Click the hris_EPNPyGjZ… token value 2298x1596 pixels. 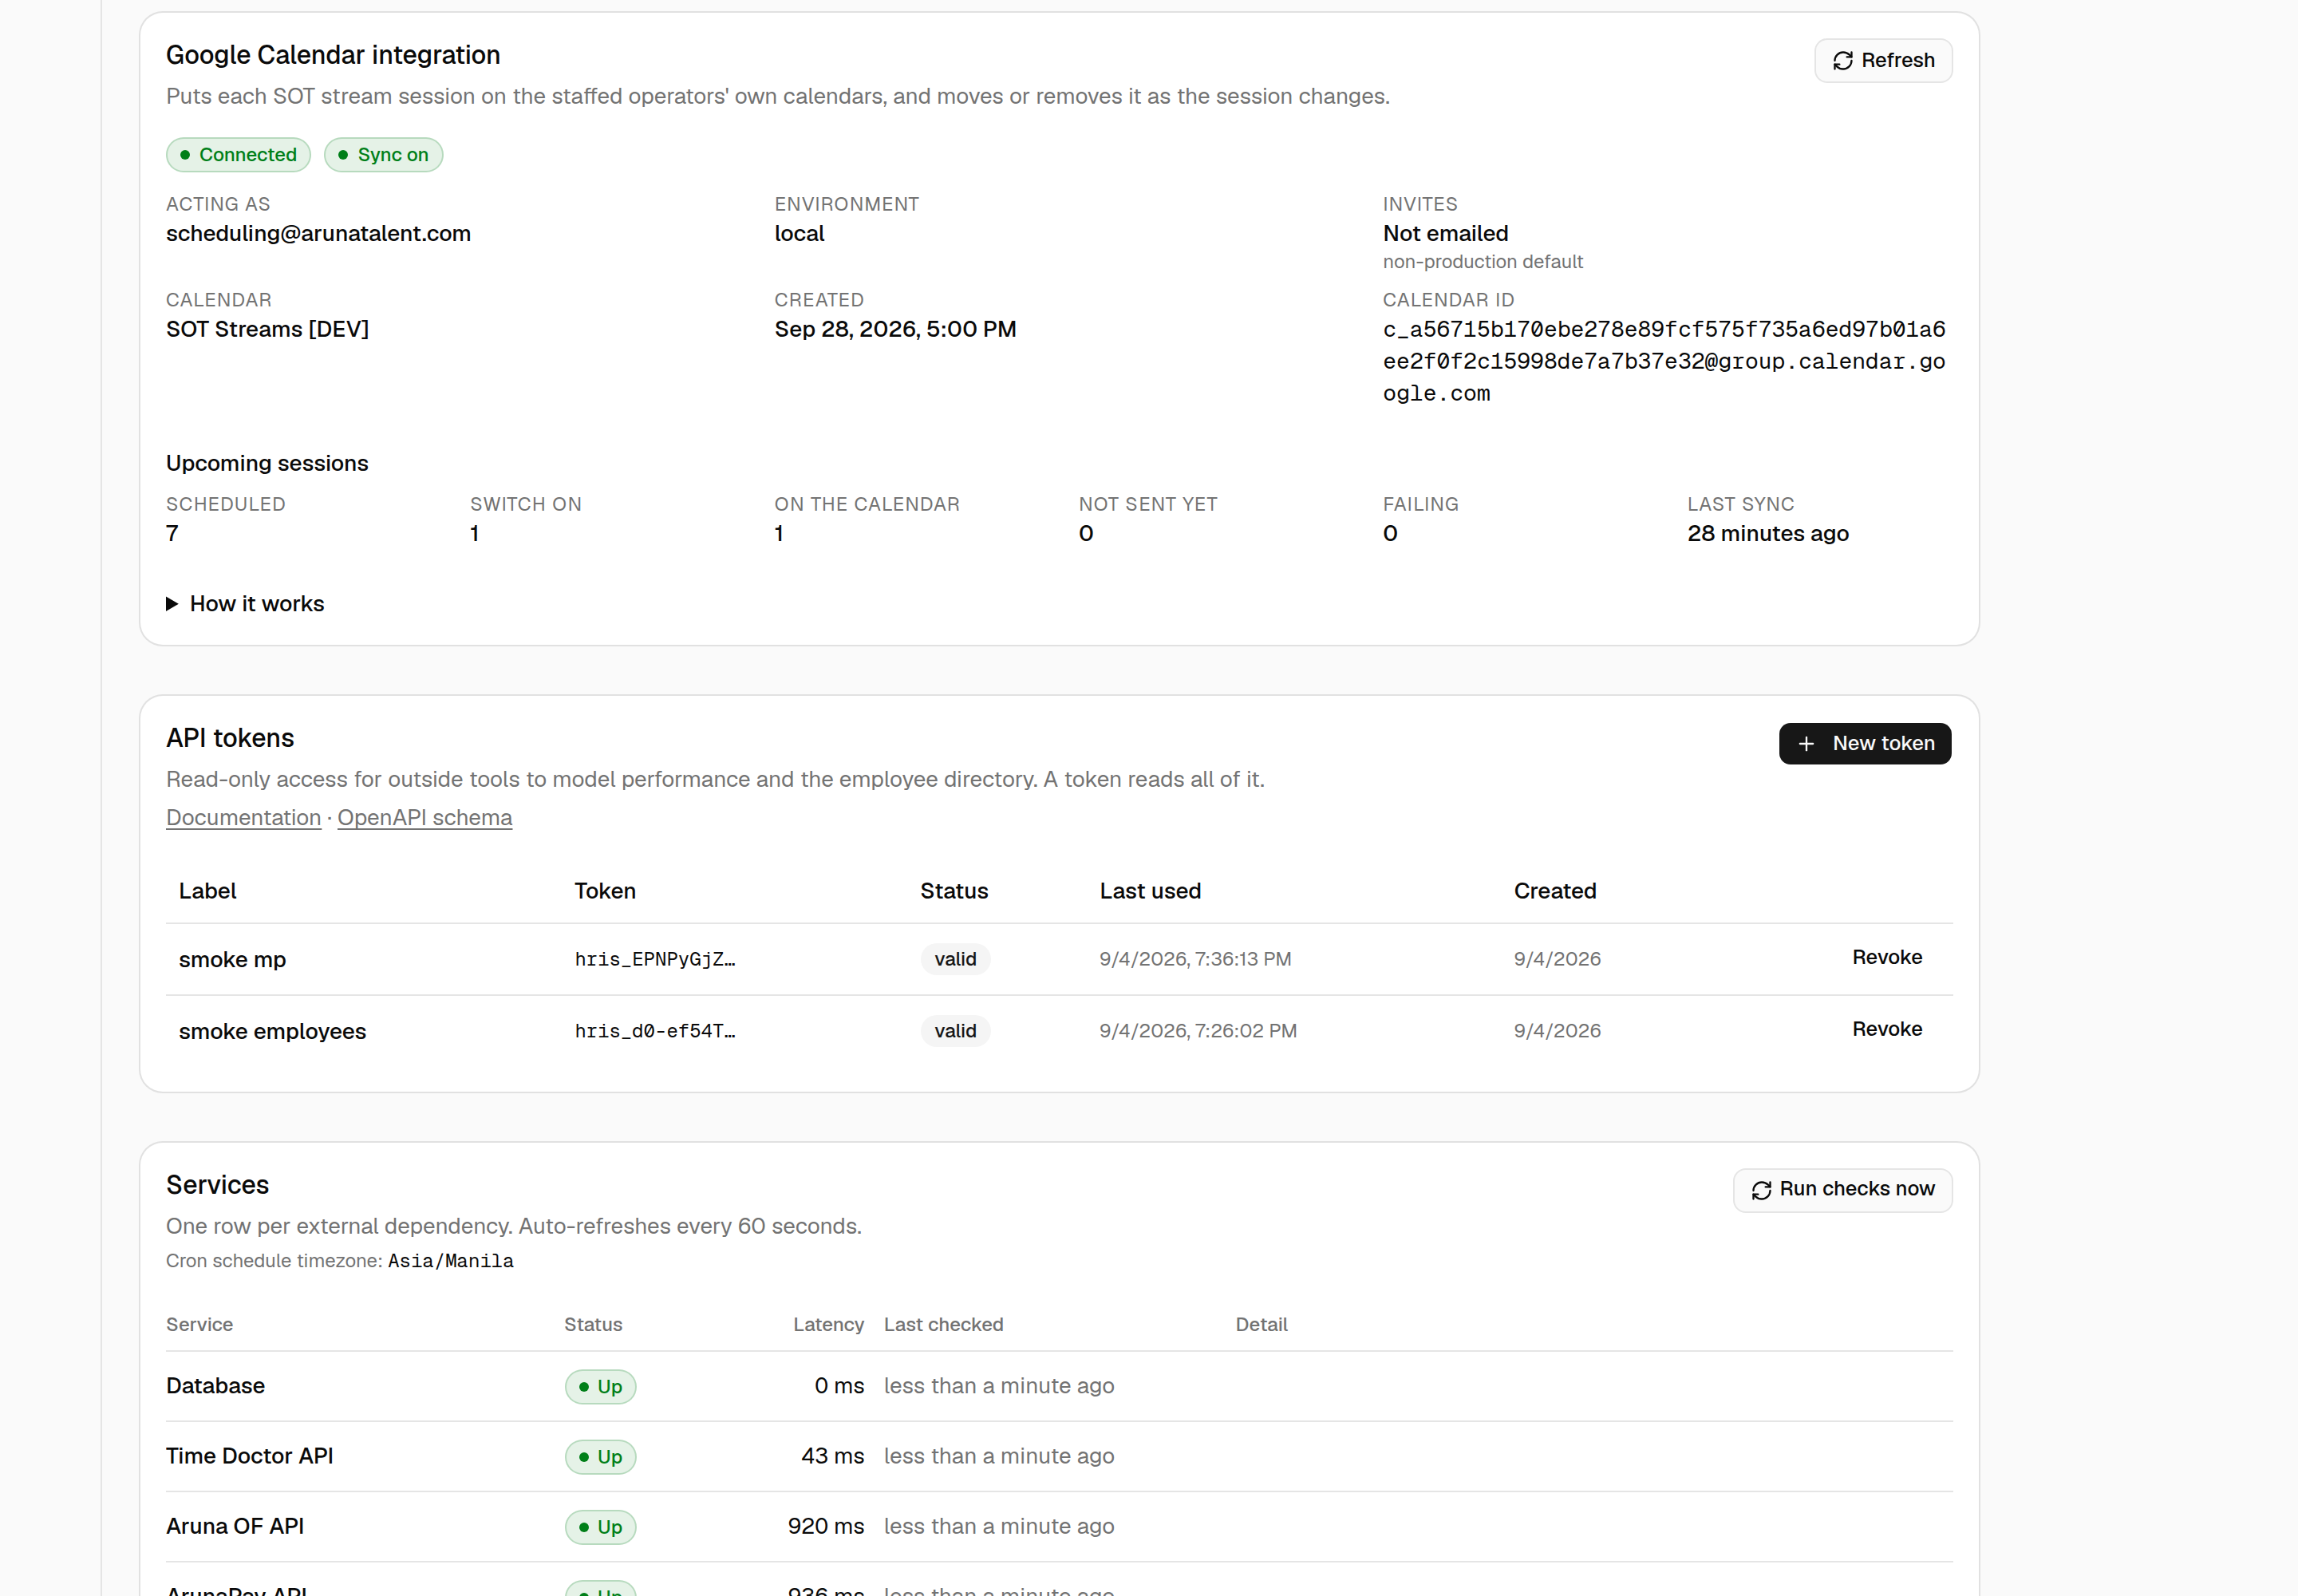tap(655, 960)
